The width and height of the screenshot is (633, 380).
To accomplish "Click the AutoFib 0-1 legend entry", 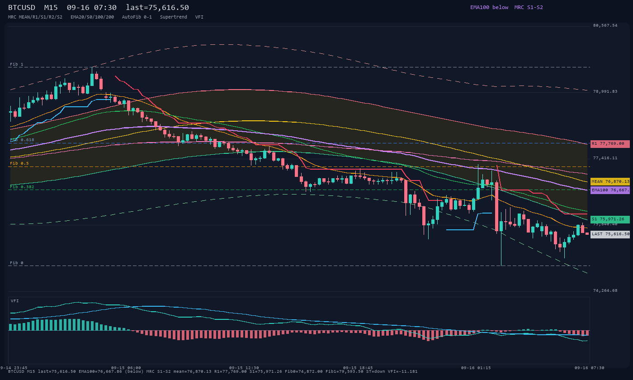I will point(137,17).
